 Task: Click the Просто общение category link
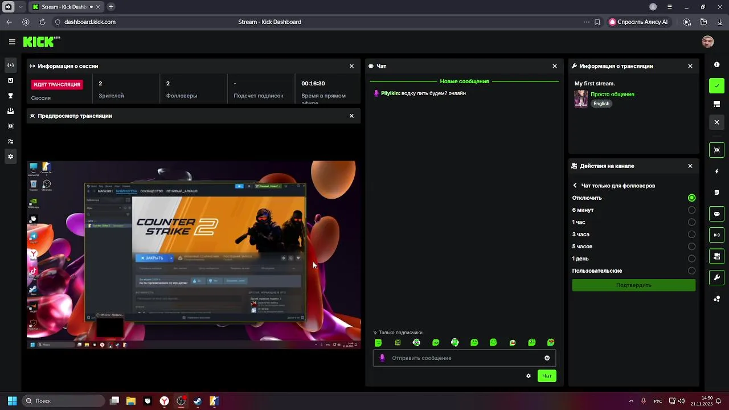coord(612,95)
